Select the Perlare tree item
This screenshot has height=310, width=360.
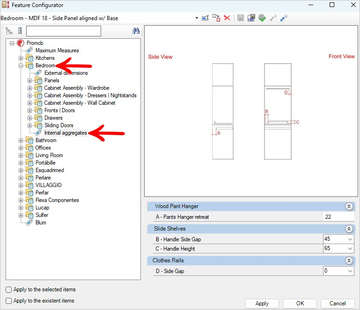click(43, 178)
